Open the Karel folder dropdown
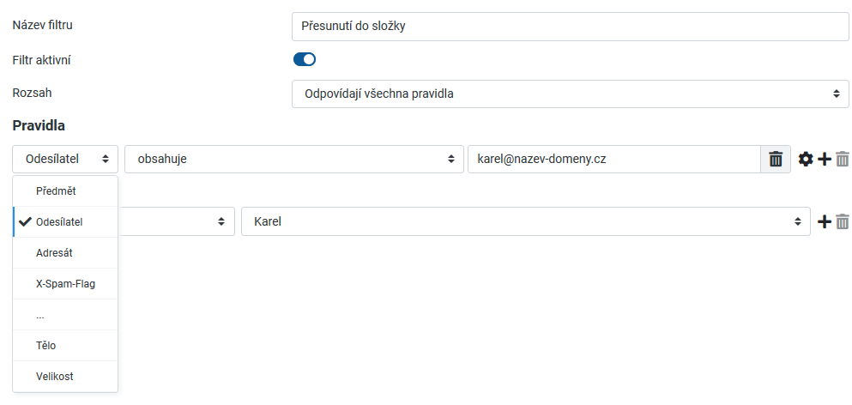This screenshot has width=852, height=405. tap(525, 221)
